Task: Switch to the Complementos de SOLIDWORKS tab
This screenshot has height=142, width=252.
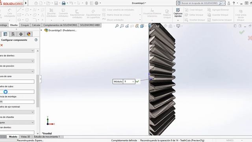Action: [x=60, y=25]
